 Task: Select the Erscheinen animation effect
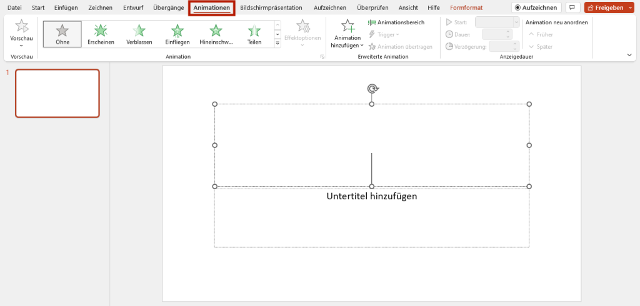(101, 34)
